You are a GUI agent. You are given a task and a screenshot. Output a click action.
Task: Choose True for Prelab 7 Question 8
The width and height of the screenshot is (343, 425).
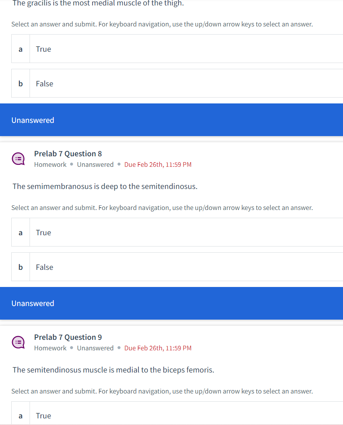coord(177,232)
